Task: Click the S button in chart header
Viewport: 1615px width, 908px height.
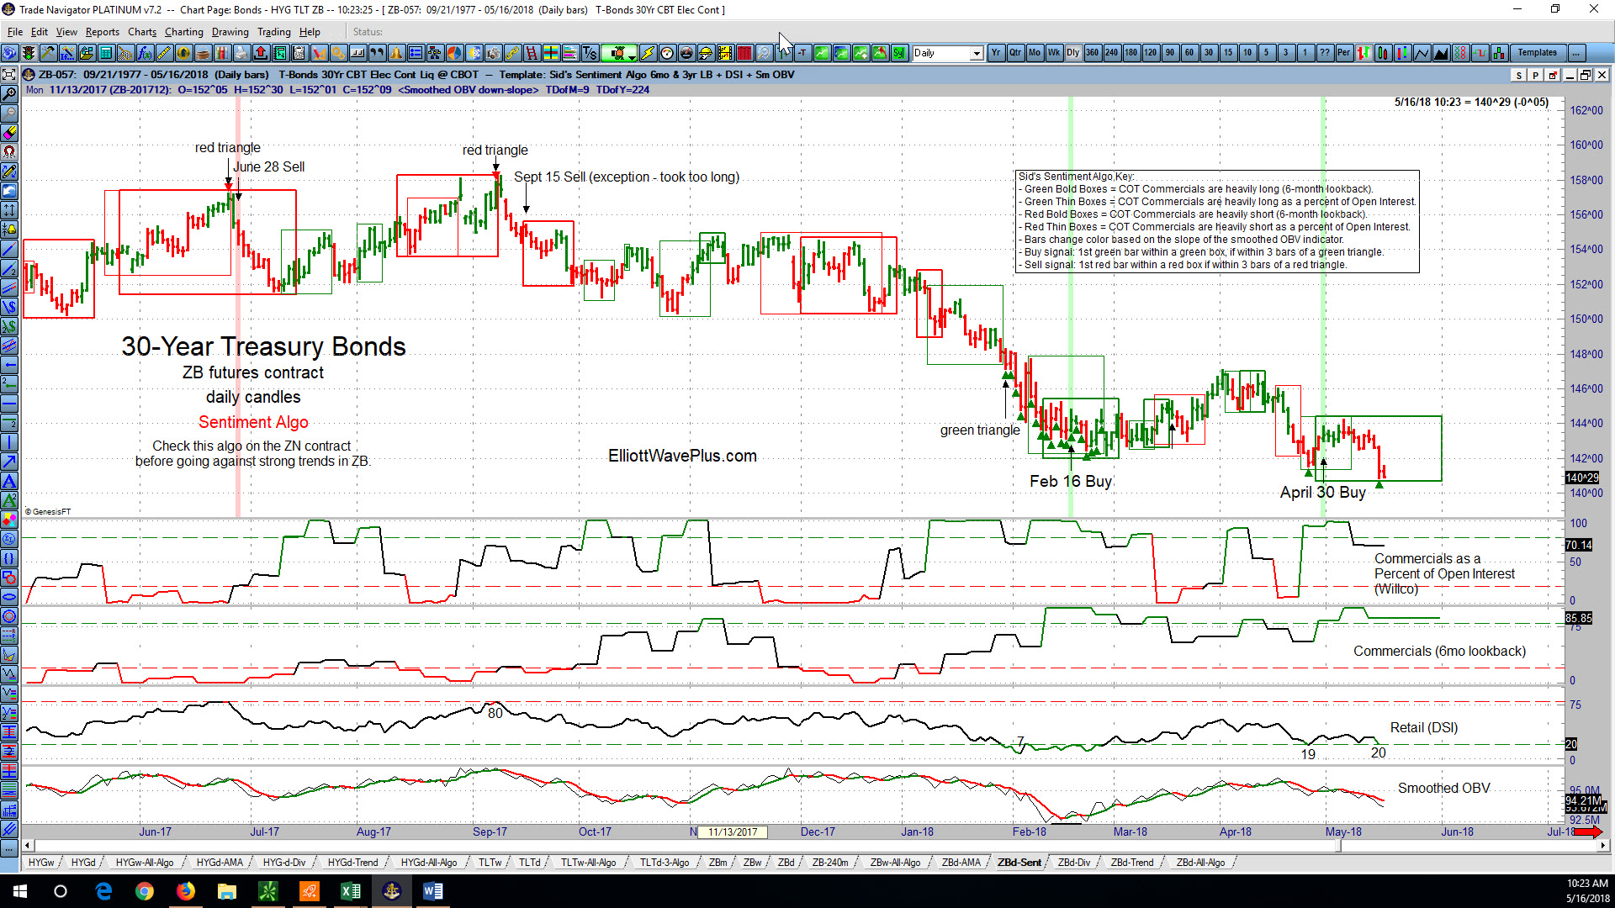Action: (x=1518, y=75)
